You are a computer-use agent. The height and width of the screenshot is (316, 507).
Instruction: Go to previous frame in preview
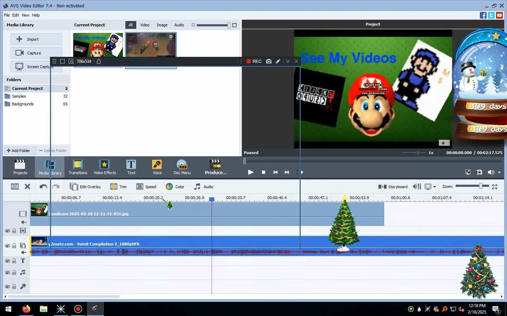point(275,172)
